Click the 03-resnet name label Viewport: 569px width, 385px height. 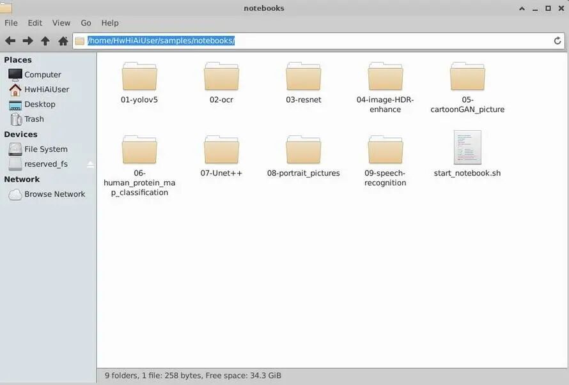304,100
